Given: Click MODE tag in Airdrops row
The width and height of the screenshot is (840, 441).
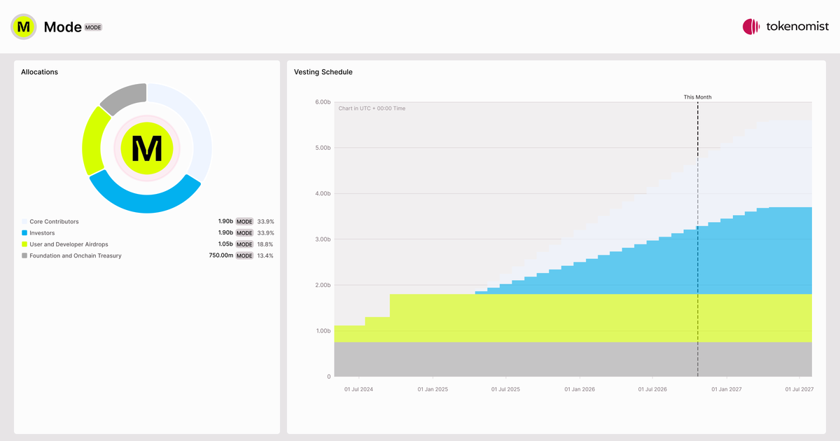Looking at the screenshot, I should (244, 244).
